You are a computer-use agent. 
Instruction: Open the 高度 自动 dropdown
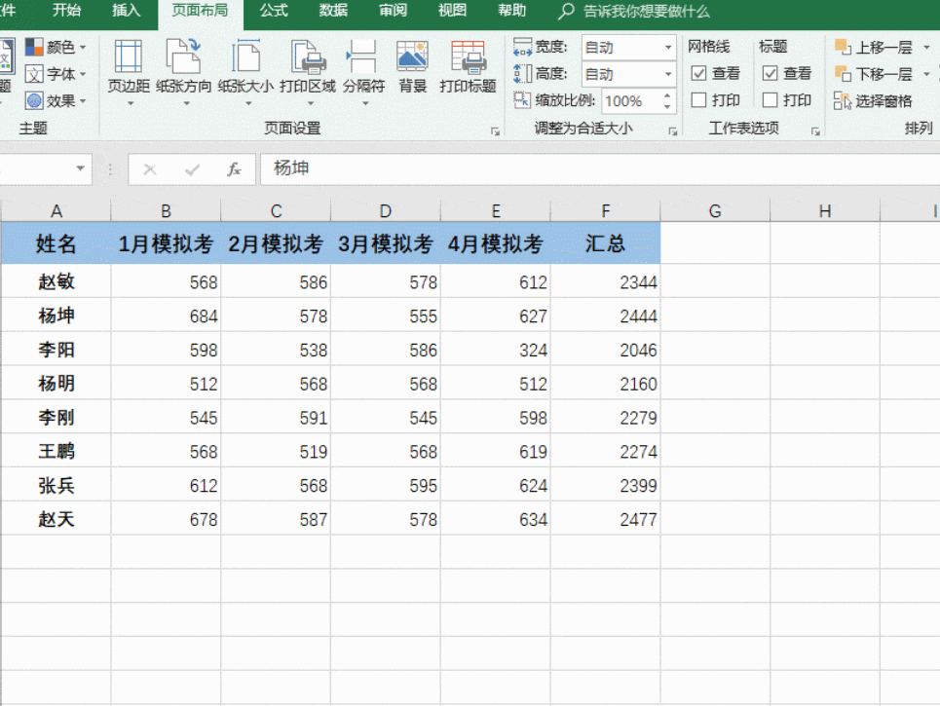click(x=668, y=74)
